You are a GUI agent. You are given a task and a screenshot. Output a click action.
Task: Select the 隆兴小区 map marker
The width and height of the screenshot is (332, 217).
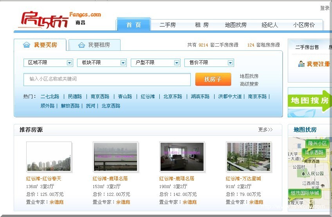click(x=318, y=143)
